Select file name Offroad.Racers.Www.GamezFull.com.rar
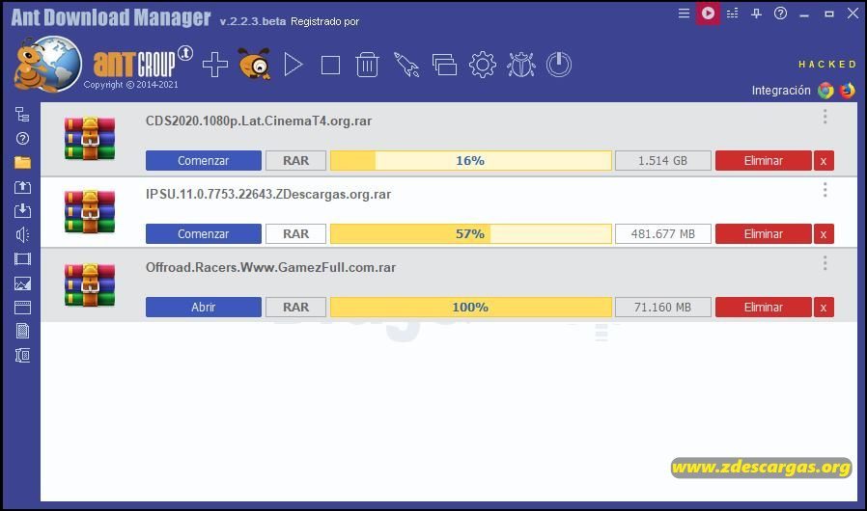This screenshot has height=511, width=867. pyautogui.click(x=271, y=267)
